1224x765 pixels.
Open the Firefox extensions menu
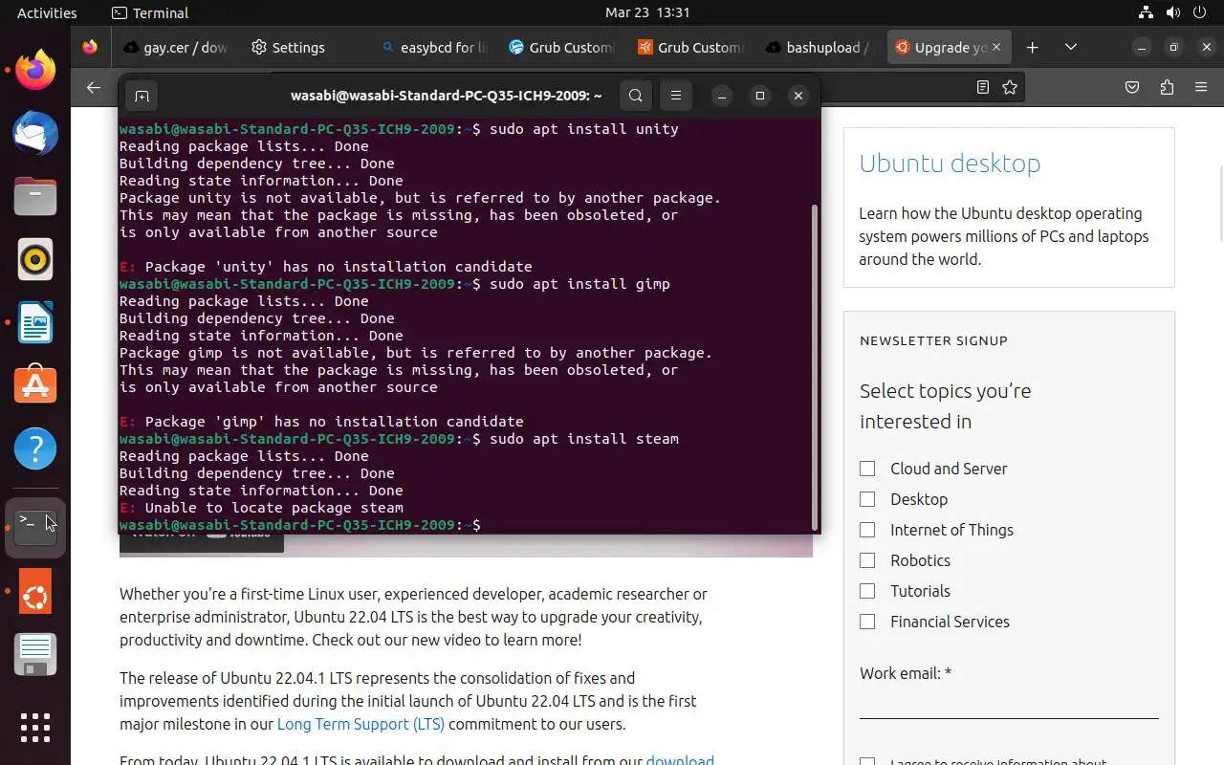1167,87
